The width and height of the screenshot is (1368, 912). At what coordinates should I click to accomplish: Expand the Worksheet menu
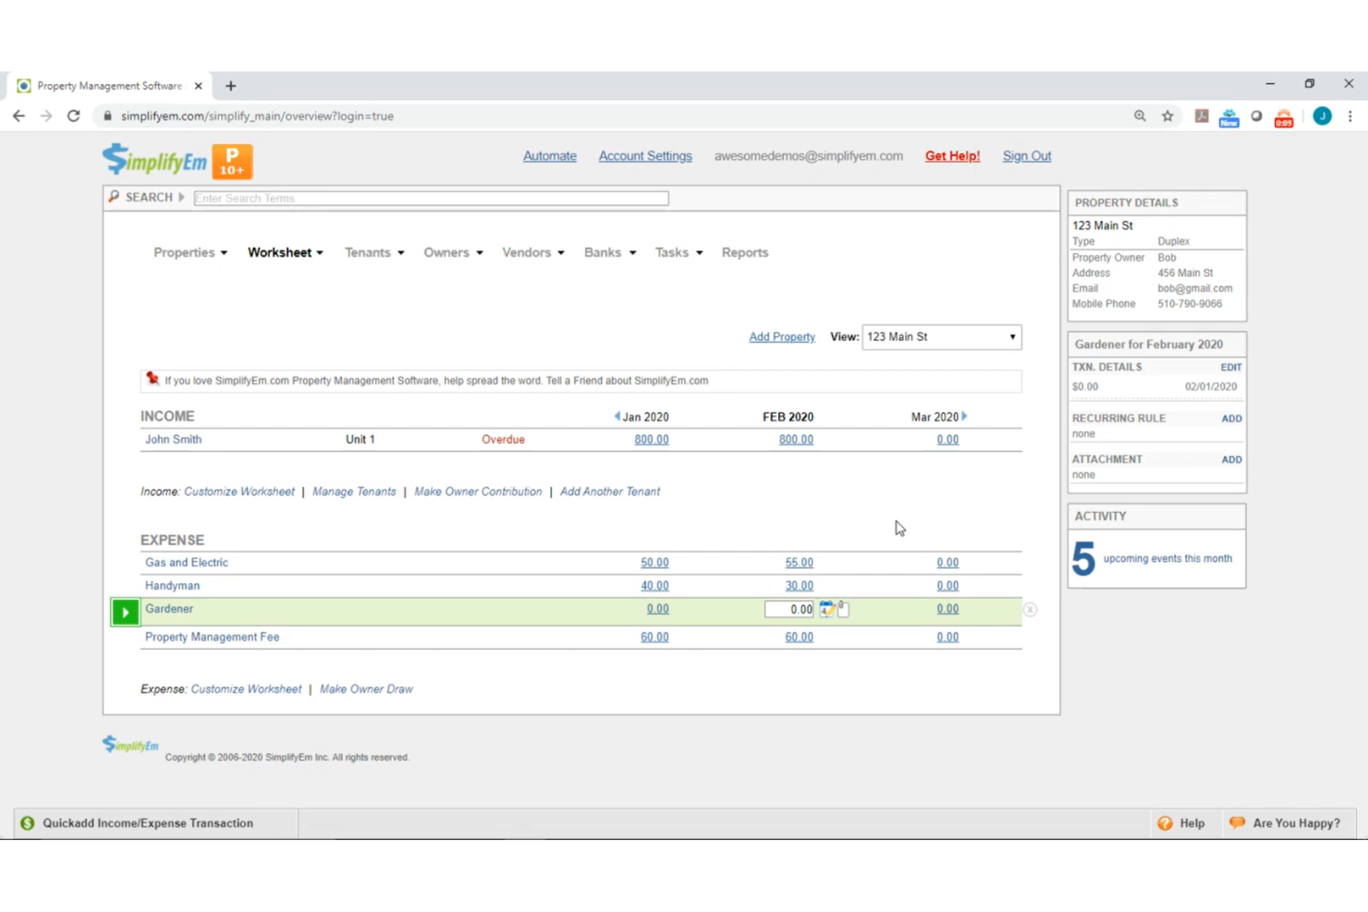(286, 252)
